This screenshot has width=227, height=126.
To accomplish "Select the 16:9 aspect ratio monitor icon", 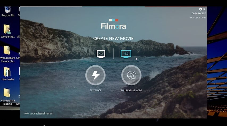I will point(126,54).
